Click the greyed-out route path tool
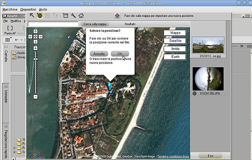The height and width of the screenshot is (160, 252). (x=55, y=16)
